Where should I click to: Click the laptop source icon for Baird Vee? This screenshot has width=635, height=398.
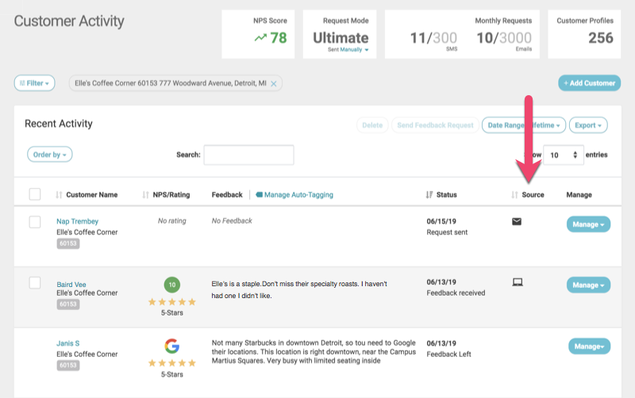518,282
